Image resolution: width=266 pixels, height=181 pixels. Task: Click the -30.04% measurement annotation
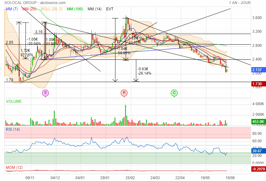pos(34,44)
